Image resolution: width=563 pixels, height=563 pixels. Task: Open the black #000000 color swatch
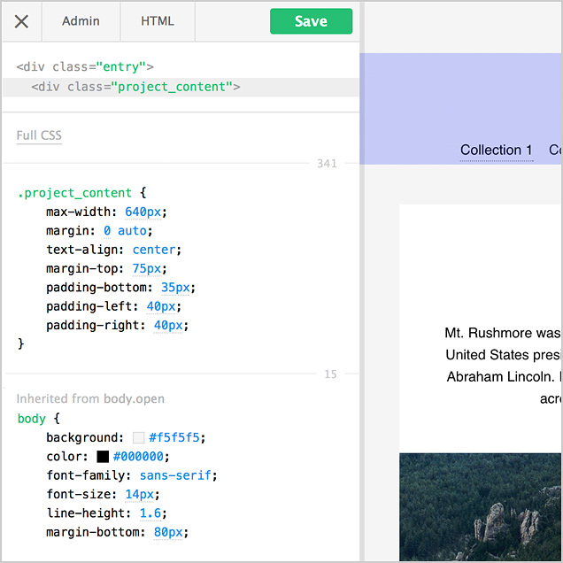[x=103, y=457]
